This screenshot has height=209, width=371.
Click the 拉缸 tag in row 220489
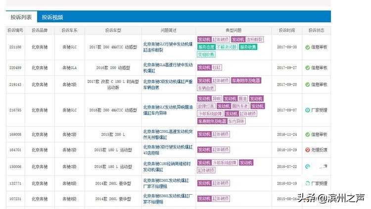click(217, 67)
